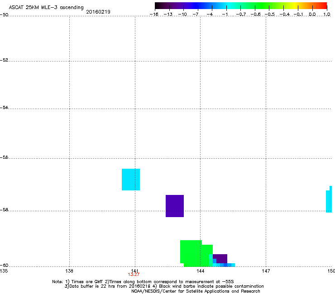This screenshot has height=294, width=335.
Task: Click the -0.5 color scale label
Action: (270, 14)
